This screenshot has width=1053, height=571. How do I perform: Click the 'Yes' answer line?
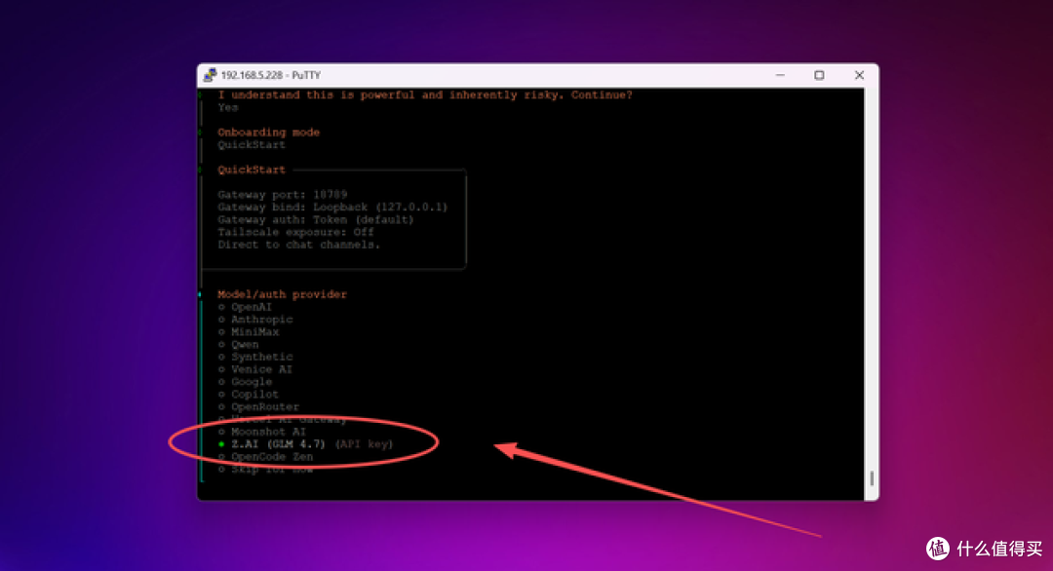227,107
